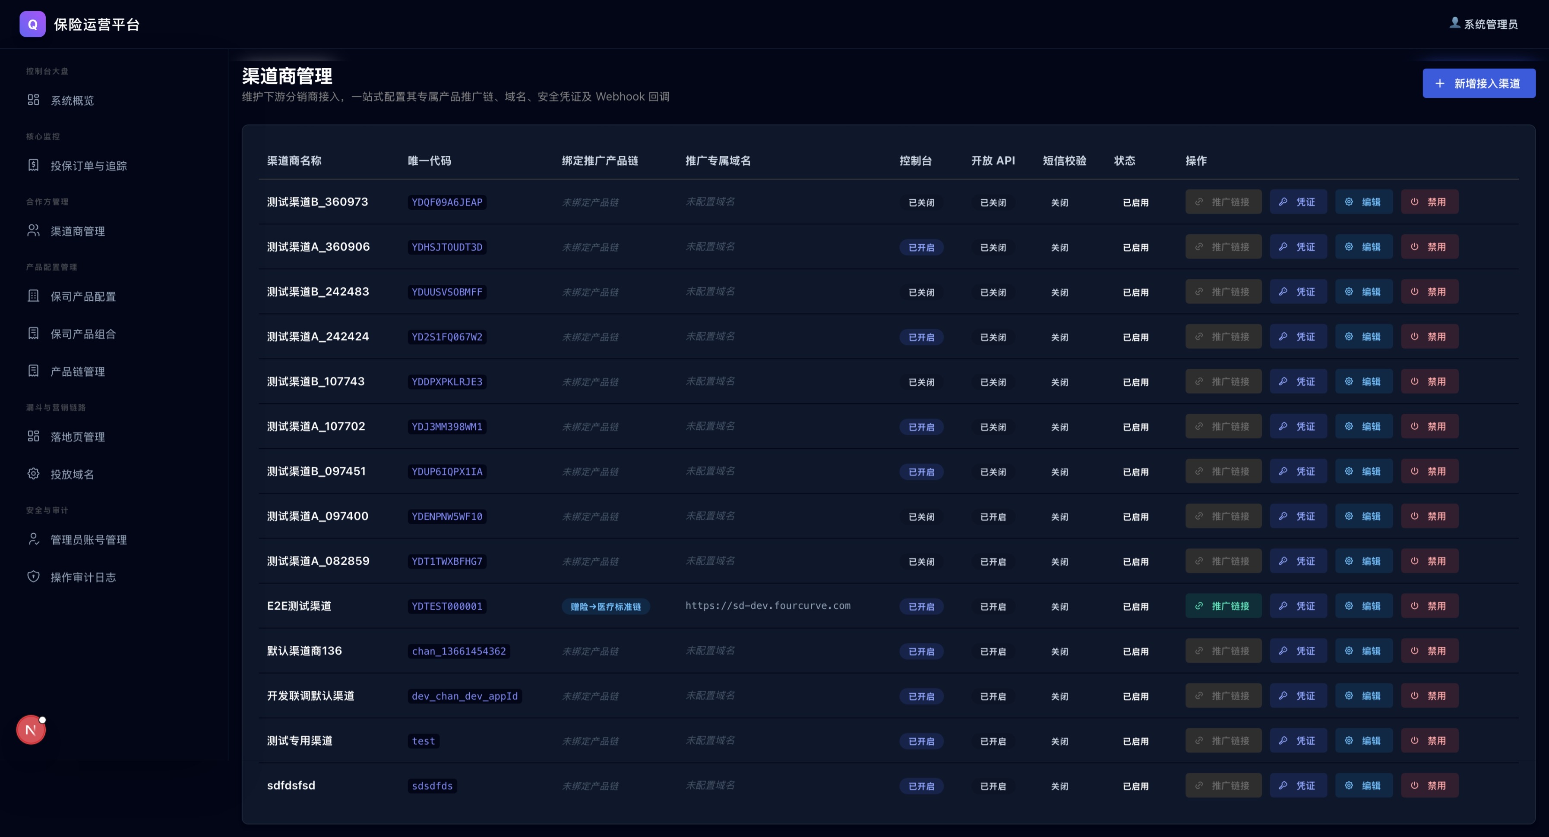Click the 推广专属域名 column header
1549x837 pixels.
click(718, 160)
